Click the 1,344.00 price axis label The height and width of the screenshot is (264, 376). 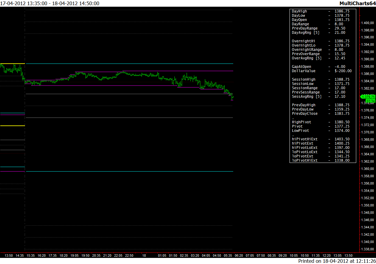(x=367, y=227)
